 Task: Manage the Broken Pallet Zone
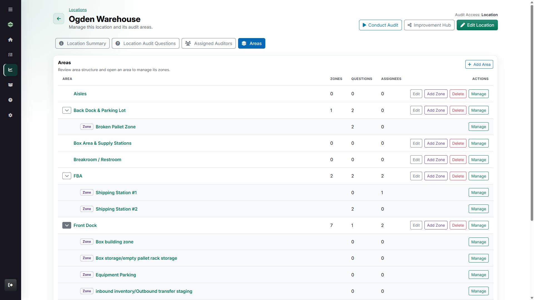(x=478, y=127)
